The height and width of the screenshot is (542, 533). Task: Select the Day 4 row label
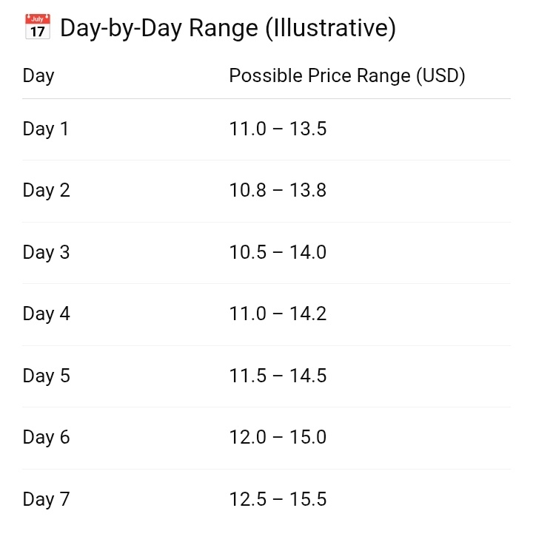click(46, 314)
